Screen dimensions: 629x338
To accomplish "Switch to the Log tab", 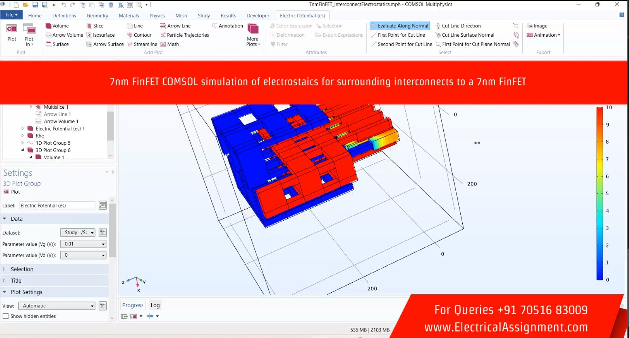I will click(x=155, y=305).
